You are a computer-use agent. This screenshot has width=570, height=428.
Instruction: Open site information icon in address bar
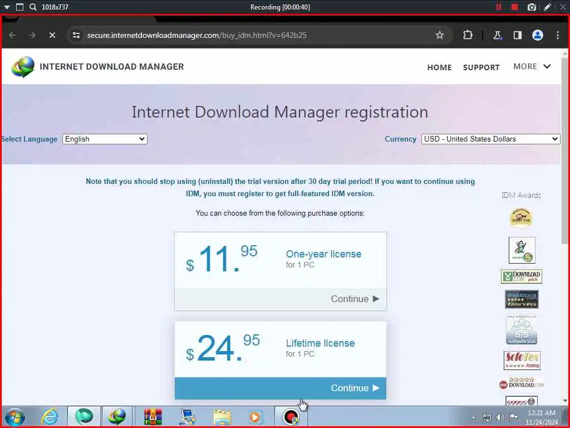(x=76, y=35)
